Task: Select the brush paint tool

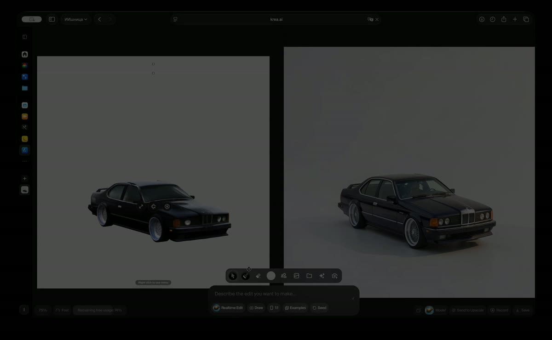Action: 246,276
